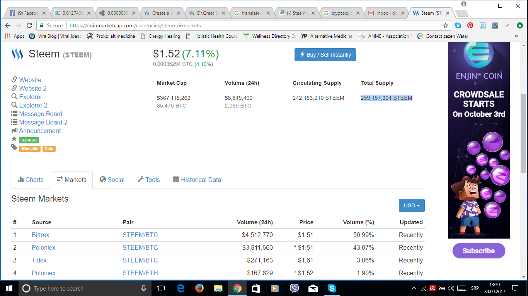Click the Buy / Sell Instantly button
The image size is (528, 296).
[x=325, y=55]
